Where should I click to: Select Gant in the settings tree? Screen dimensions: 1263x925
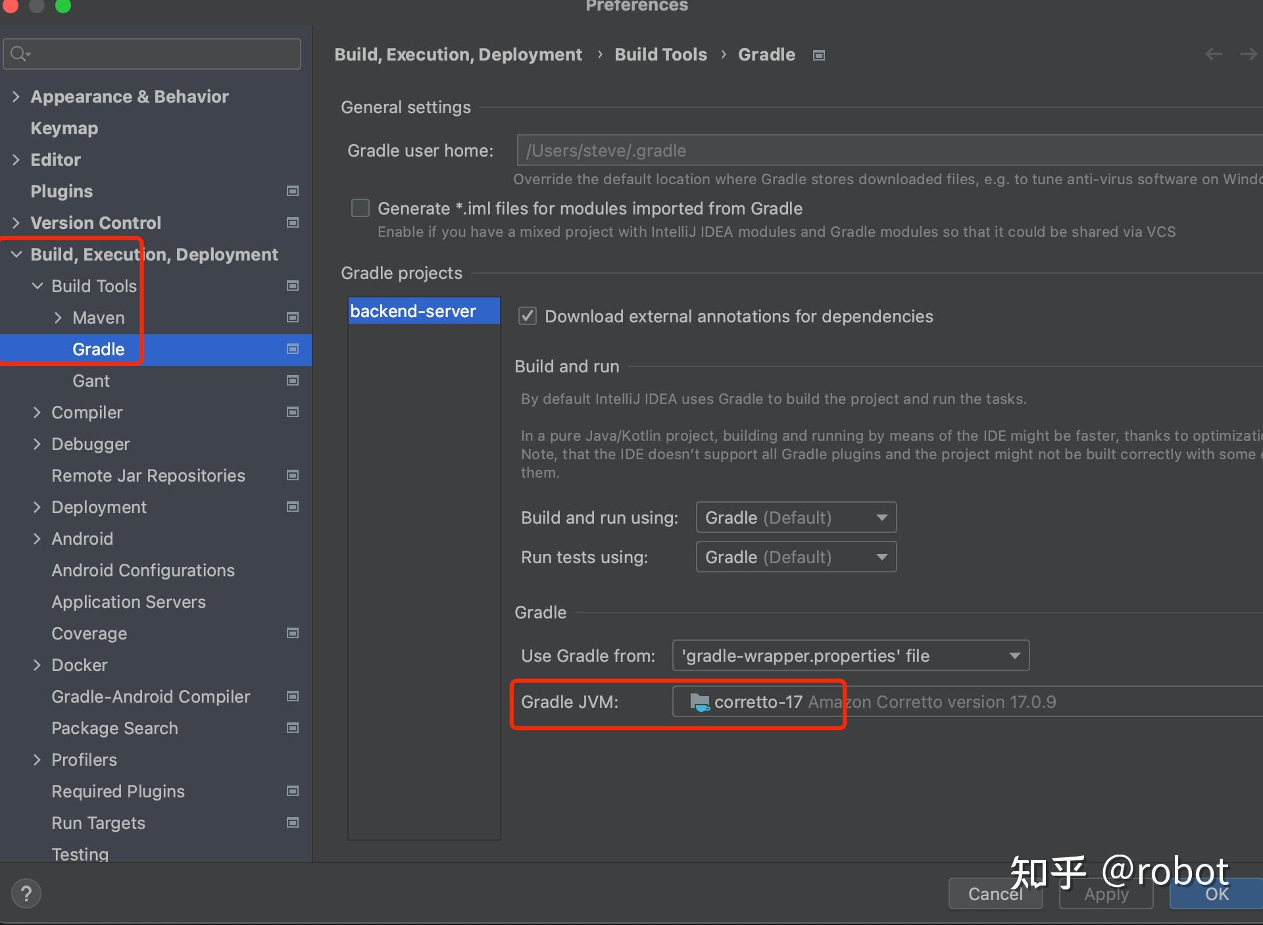coord(91,381)
